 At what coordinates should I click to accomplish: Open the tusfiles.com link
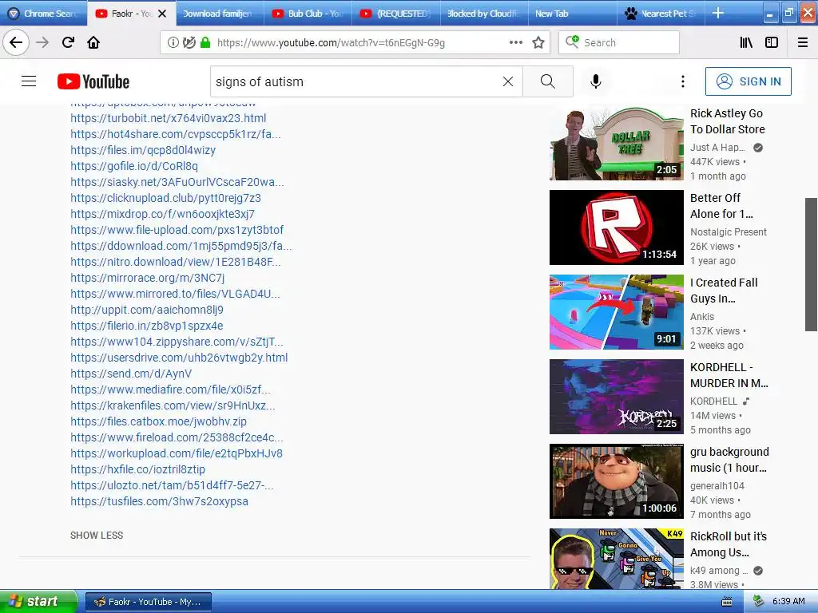tap(159, 501)
